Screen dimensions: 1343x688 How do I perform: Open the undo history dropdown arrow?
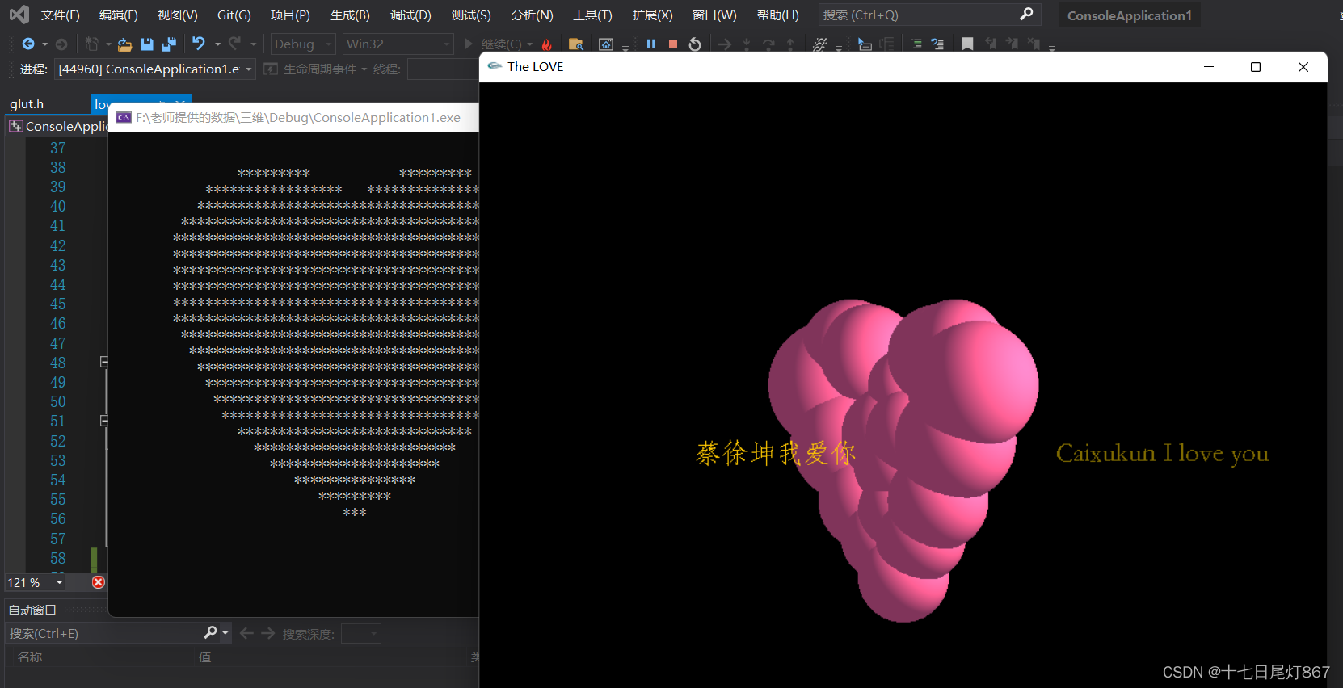point(217,44)
